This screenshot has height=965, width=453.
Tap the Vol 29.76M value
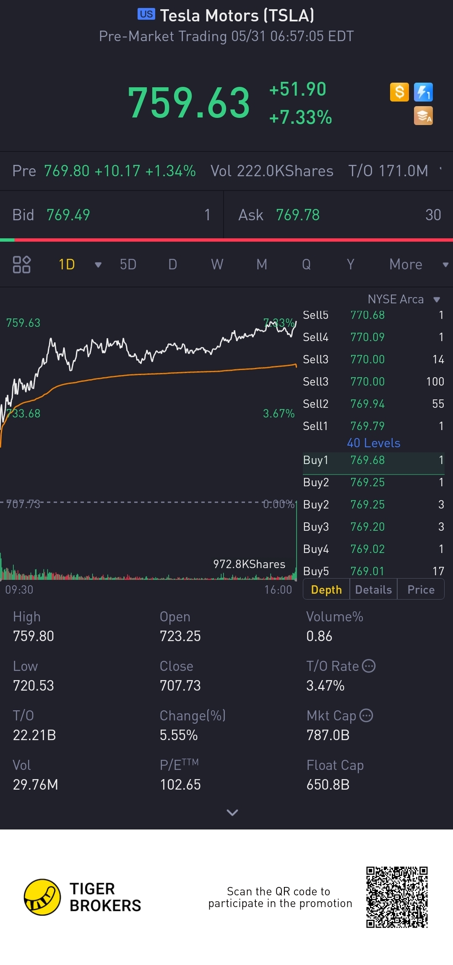coord(36,785)
